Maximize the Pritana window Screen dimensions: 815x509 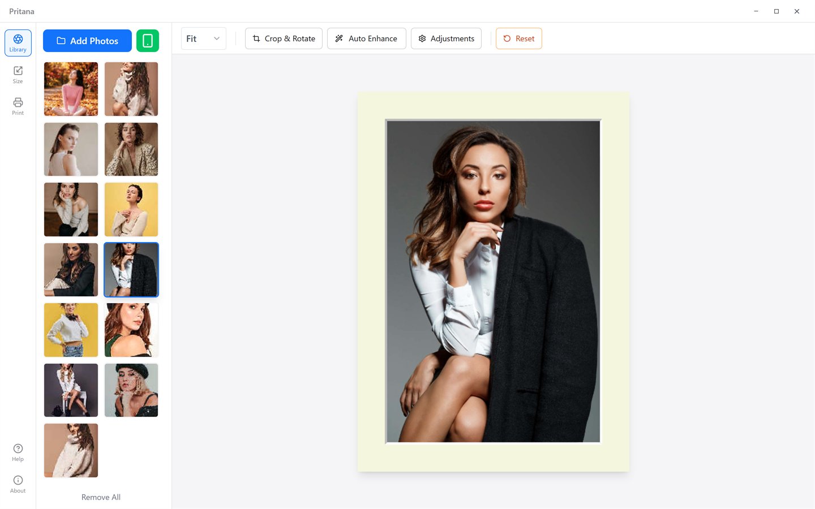click(777, 11)
